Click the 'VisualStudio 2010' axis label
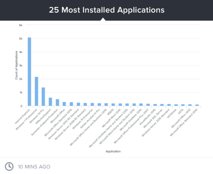This screenshot has width=213, height=174. tap(148, 117)
